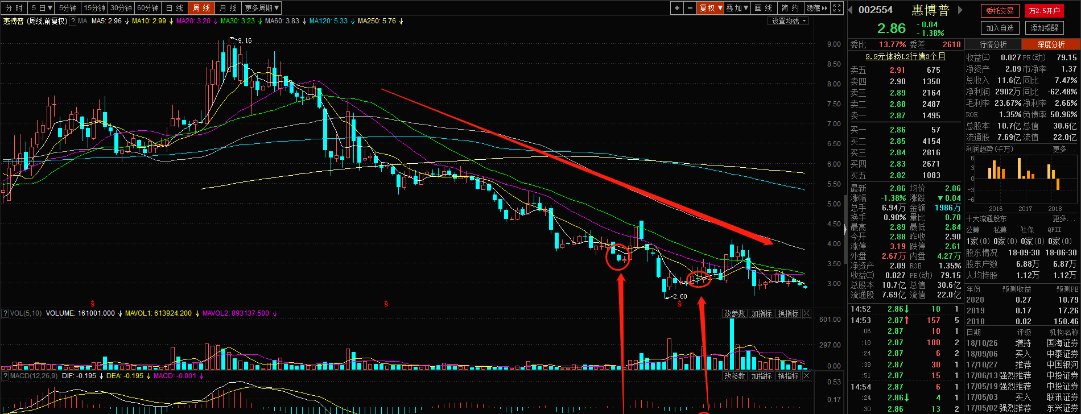Switch to 月线 monthly chart

click(228, 8)
